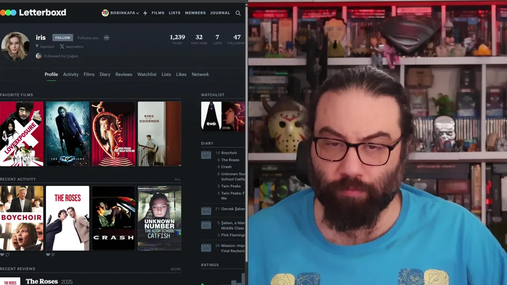Open the Pink Flamingos diary entry

tap(233, 235)
